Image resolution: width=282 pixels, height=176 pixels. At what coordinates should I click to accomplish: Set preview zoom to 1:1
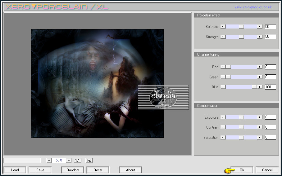click(x=78, y=161)
